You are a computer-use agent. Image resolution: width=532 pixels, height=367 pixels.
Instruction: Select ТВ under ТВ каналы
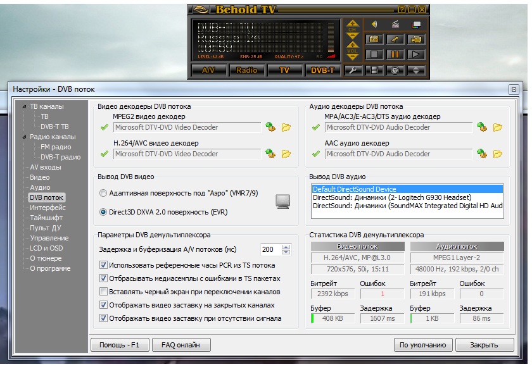tap(45, 116)
